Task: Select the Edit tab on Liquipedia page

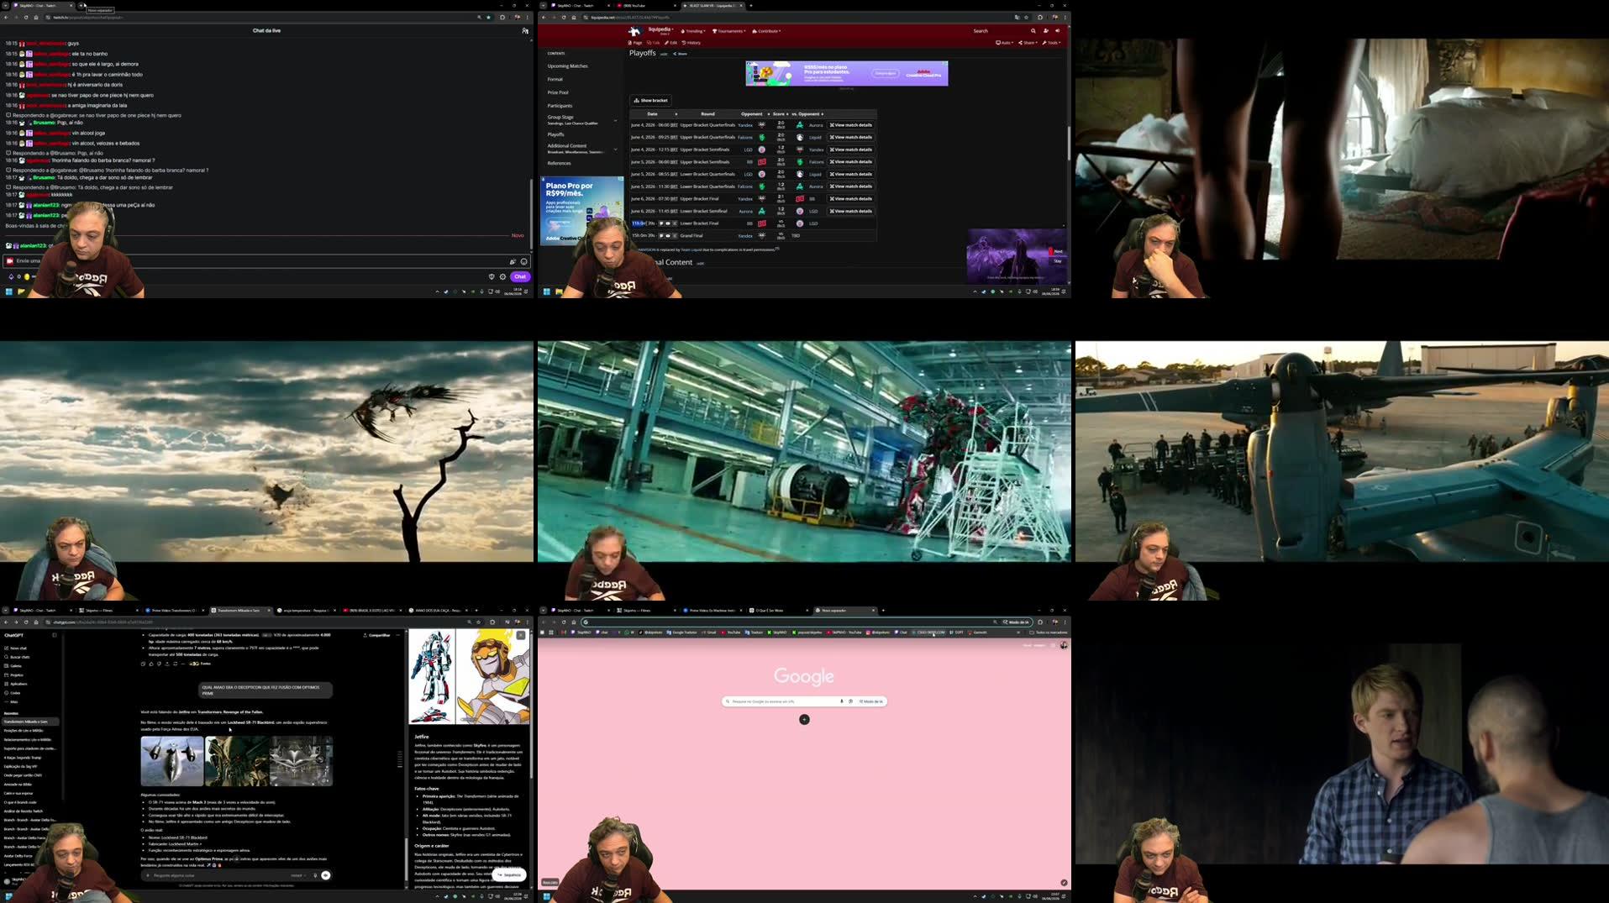Action: click(670, 43)
